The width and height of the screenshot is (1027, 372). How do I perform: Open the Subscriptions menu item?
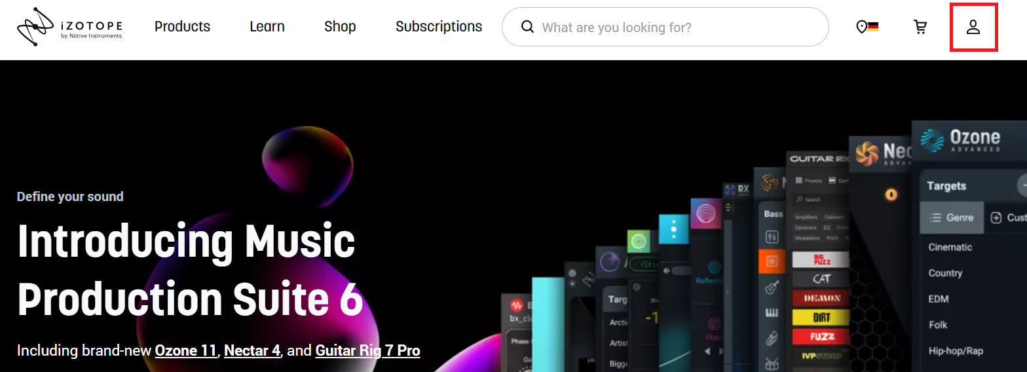[x=439, y=27]
